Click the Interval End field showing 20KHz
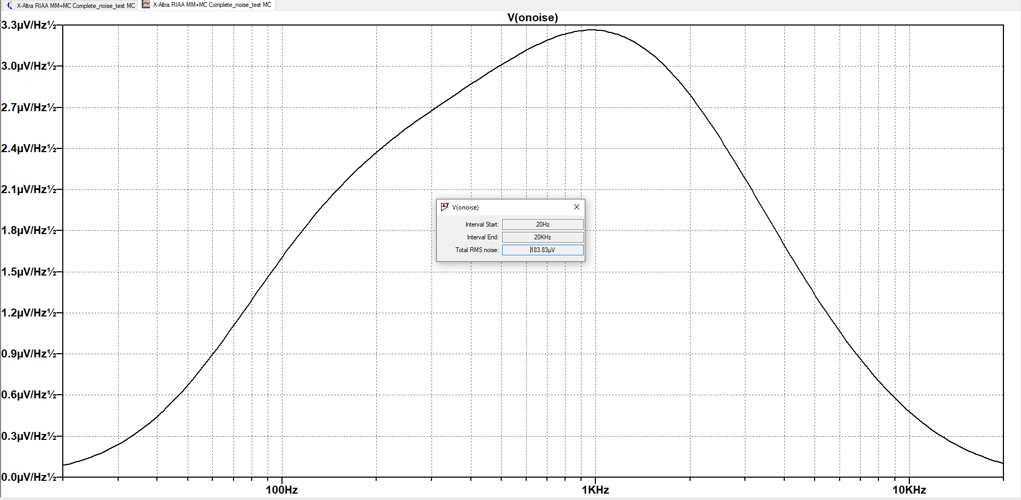This screenshot has width=1021, height=500. [543, 237]
